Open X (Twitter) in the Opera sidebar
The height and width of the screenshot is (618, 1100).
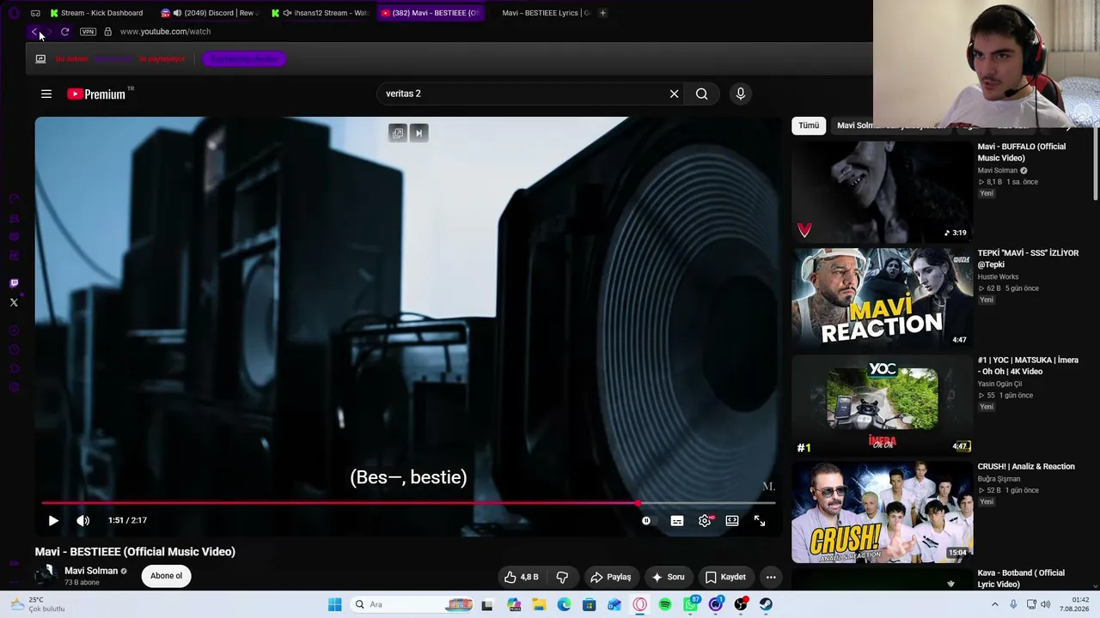pyautogui.click(x=14, y=302)
